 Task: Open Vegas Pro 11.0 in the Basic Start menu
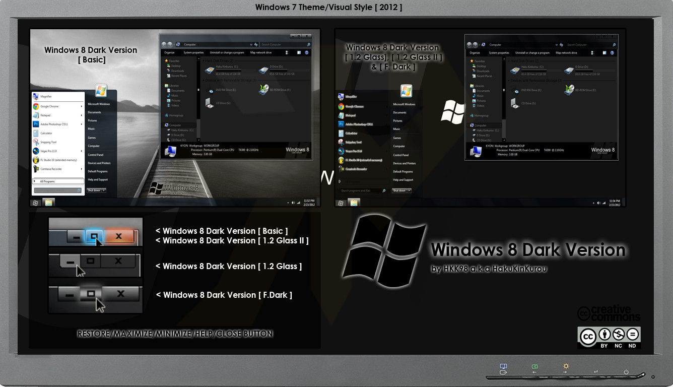pyautogui.click(x=57, y=151)
